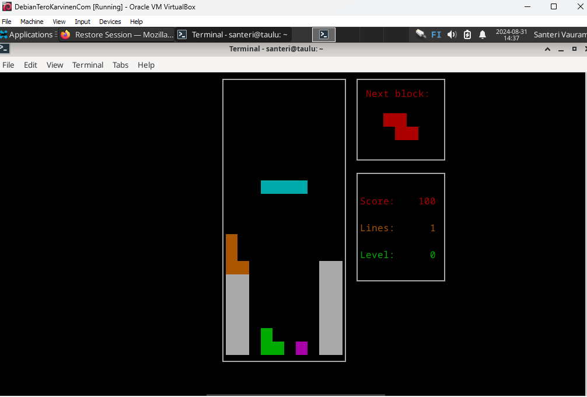587x397 pixels.
Task: Open the terminal's Tabs menu
Action: (120, 65)
